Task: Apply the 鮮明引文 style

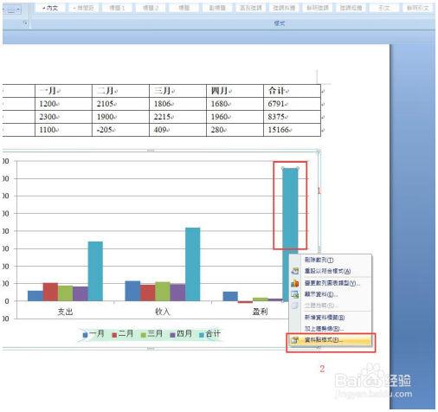Action: [417, 8]
